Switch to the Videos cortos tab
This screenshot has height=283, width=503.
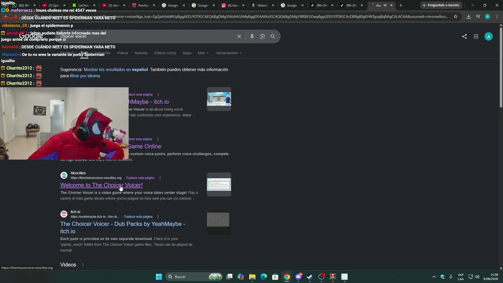[165, 53]
